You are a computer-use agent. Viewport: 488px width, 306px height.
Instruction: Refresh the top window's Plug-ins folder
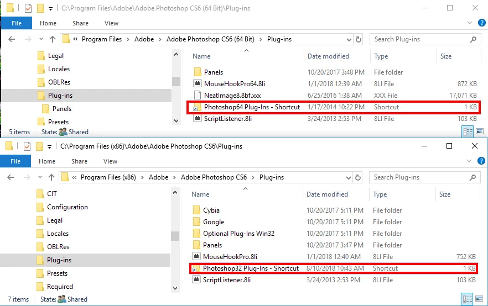pos(359,39)
